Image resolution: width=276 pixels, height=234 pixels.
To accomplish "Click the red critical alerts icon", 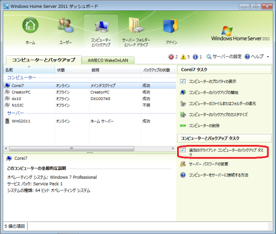I will tap(171, 57).
